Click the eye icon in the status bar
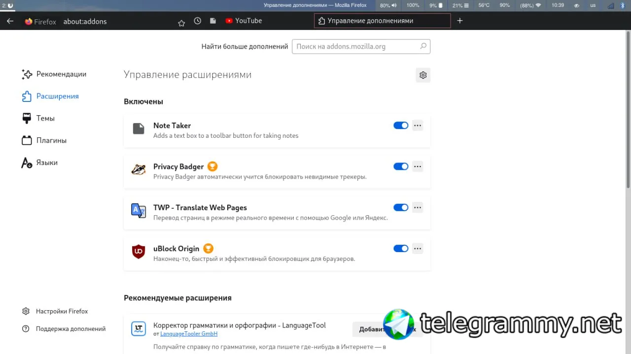The width and height of the screenshot is (631, 354). pyautogui.click(x=577, y=5)
